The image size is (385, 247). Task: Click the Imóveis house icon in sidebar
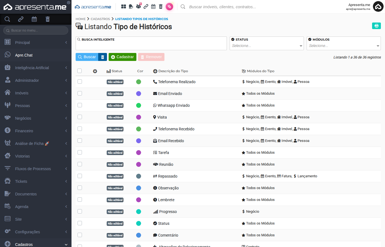tap(8, 92)
